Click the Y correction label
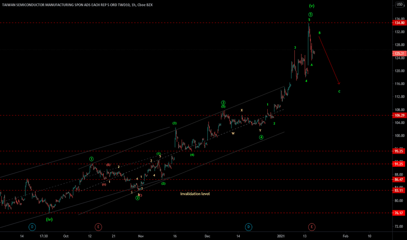Screen dimensions: 407x240 (x=260, y=130)
